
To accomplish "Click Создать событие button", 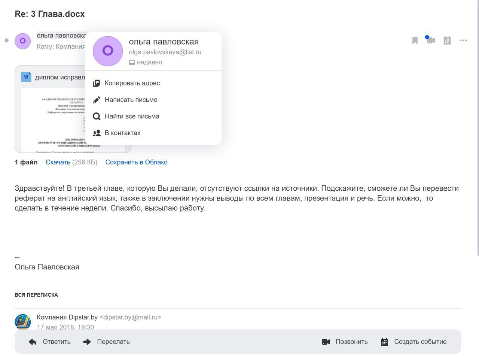I will pos(414,342).
